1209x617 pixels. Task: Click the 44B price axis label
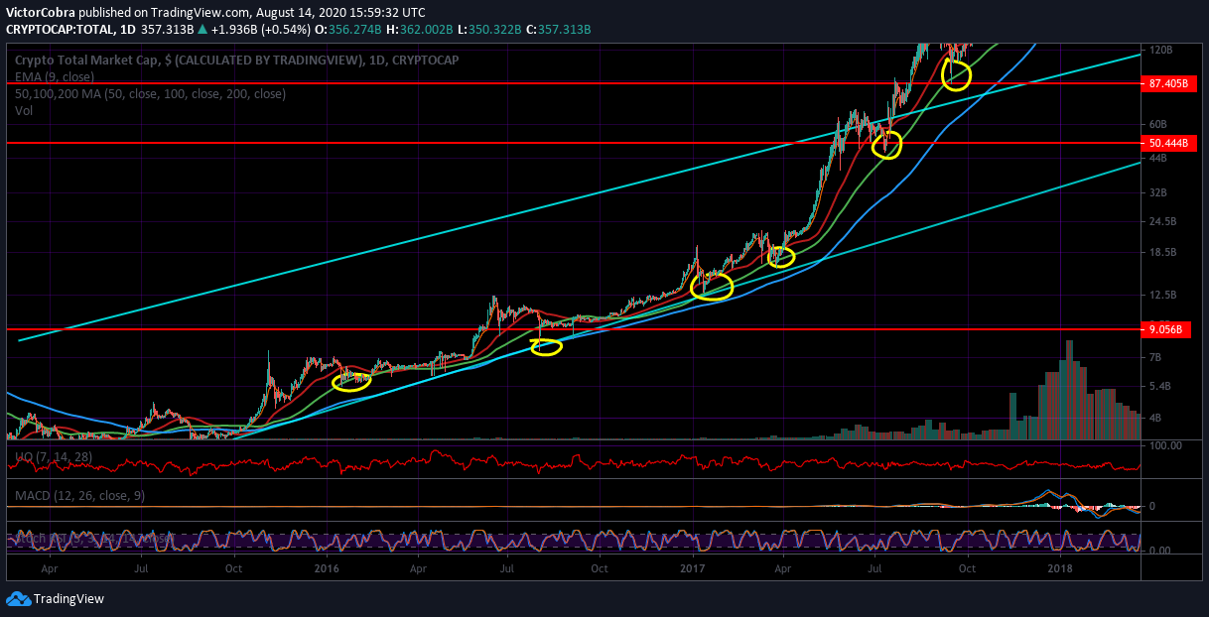1159,159
